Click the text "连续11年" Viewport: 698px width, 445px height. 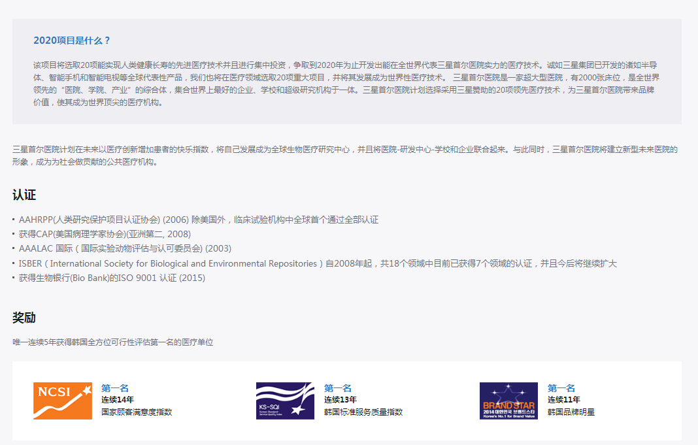pos(564,400)
